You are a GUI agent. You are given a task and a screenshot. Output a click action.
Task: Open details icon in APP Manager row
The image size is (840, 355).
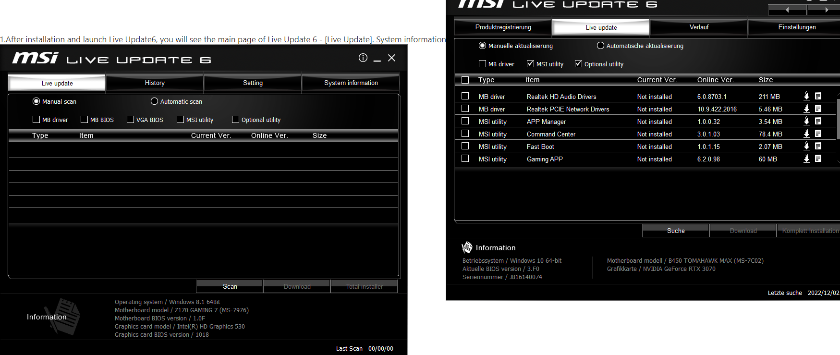818,121
